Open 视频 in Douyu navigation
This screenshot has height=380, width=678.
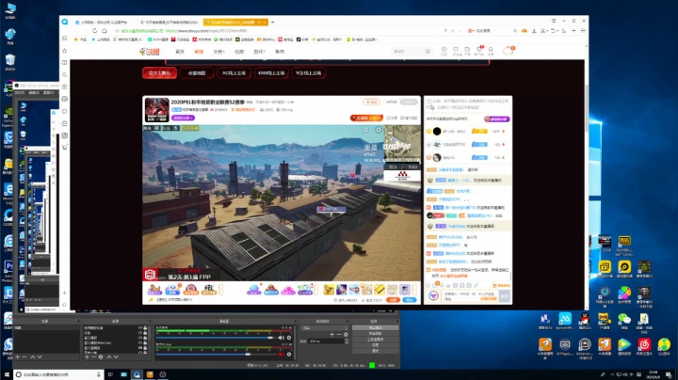coord(239,52)
